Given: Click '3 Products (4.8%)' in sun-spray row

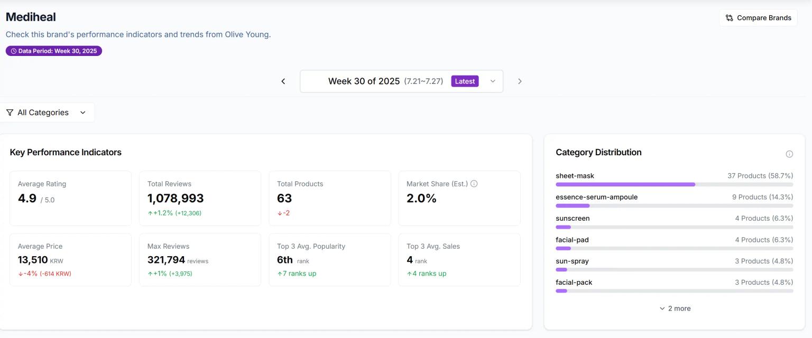Looking at the screenshot, I should click(x=764, y=261).
